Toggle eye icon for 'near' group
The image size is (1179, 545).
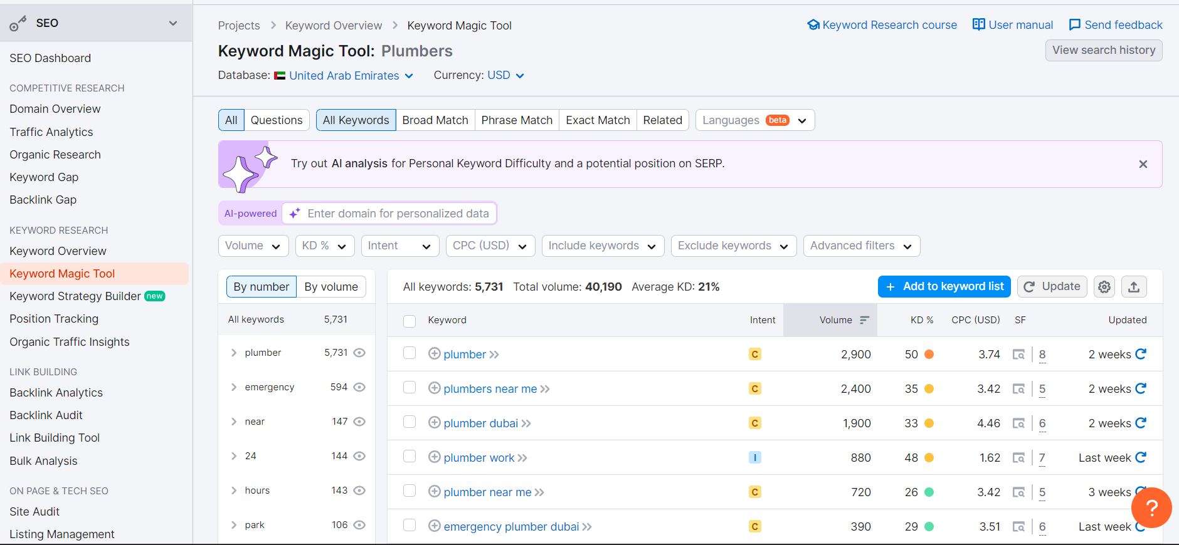(x=359, y=422)
